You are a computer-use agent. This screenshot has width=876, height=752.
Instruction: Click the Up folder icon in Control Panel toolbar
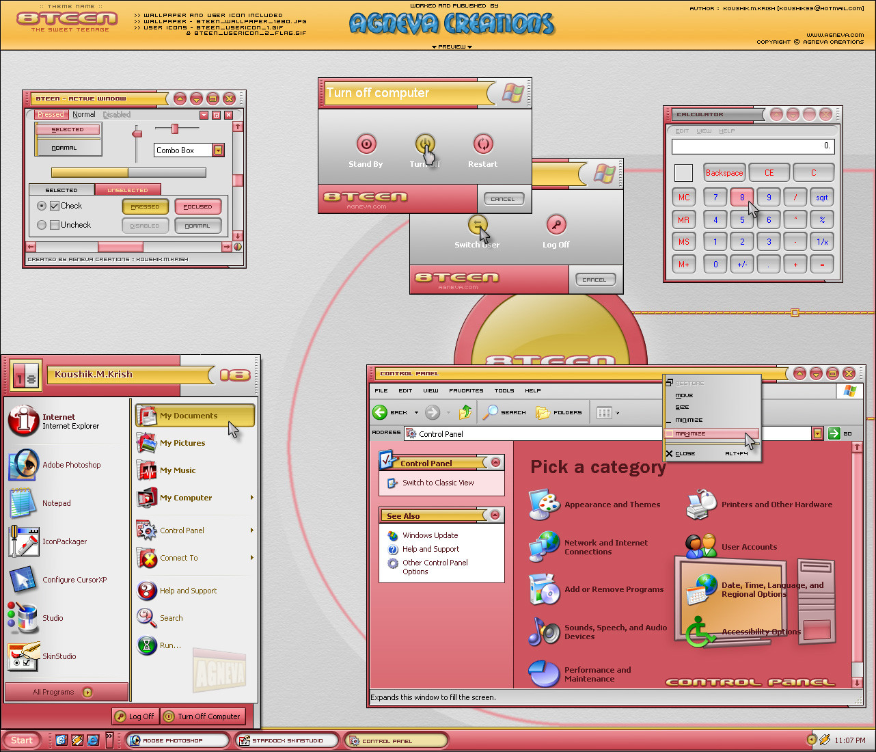(465, 412)
